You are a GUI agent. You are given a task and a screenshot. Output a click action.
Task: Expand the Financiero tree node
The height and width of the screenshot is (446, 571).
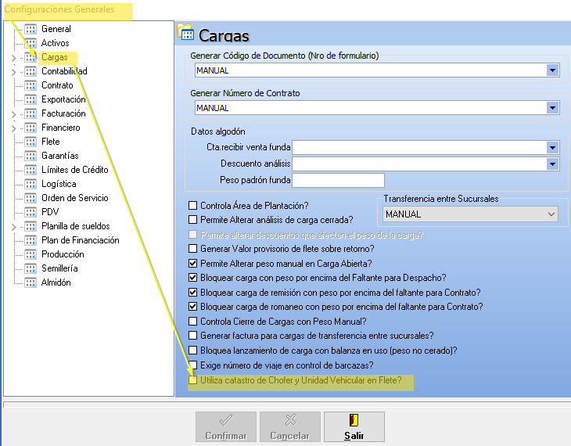[14, 128]
